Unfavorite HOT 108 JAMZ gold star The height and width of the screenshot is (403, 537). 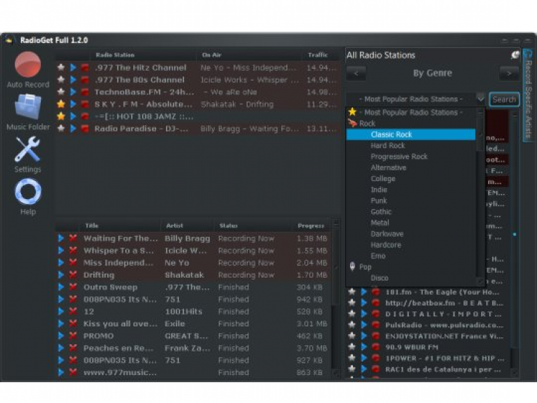[61, 116]
